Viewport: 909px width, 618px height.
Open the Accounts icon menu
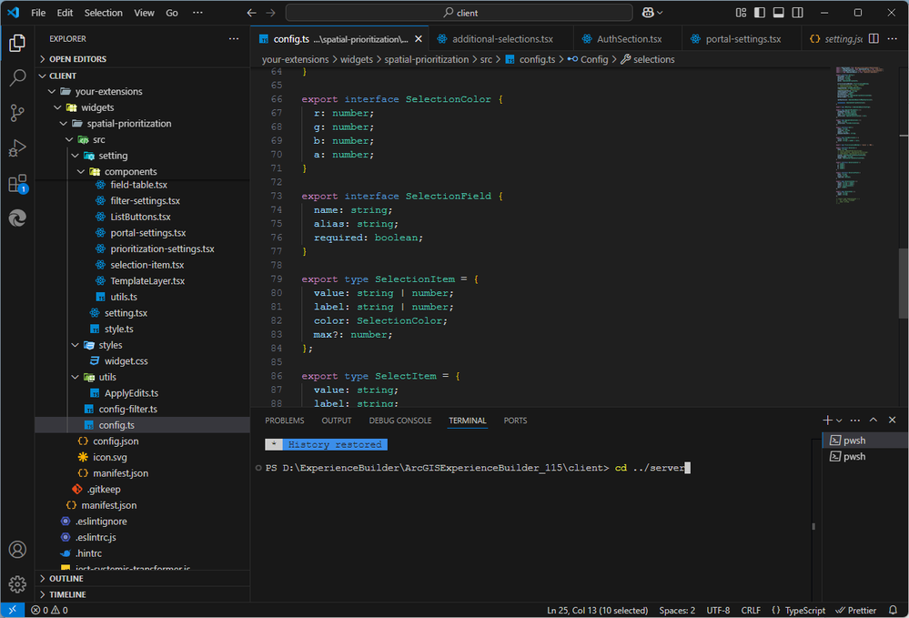17,549
